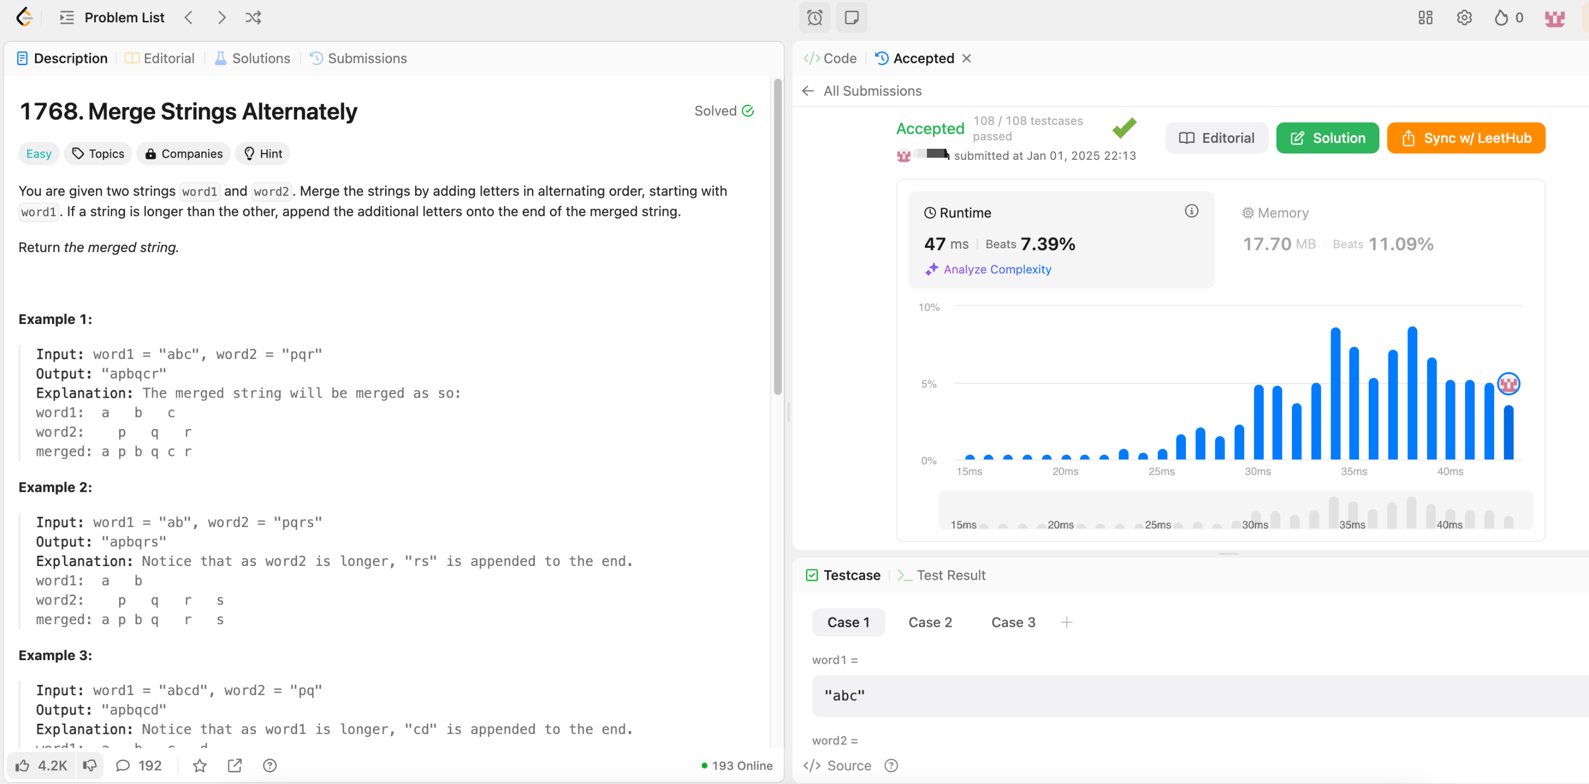Open the settings gear icon

(1465, 17)
